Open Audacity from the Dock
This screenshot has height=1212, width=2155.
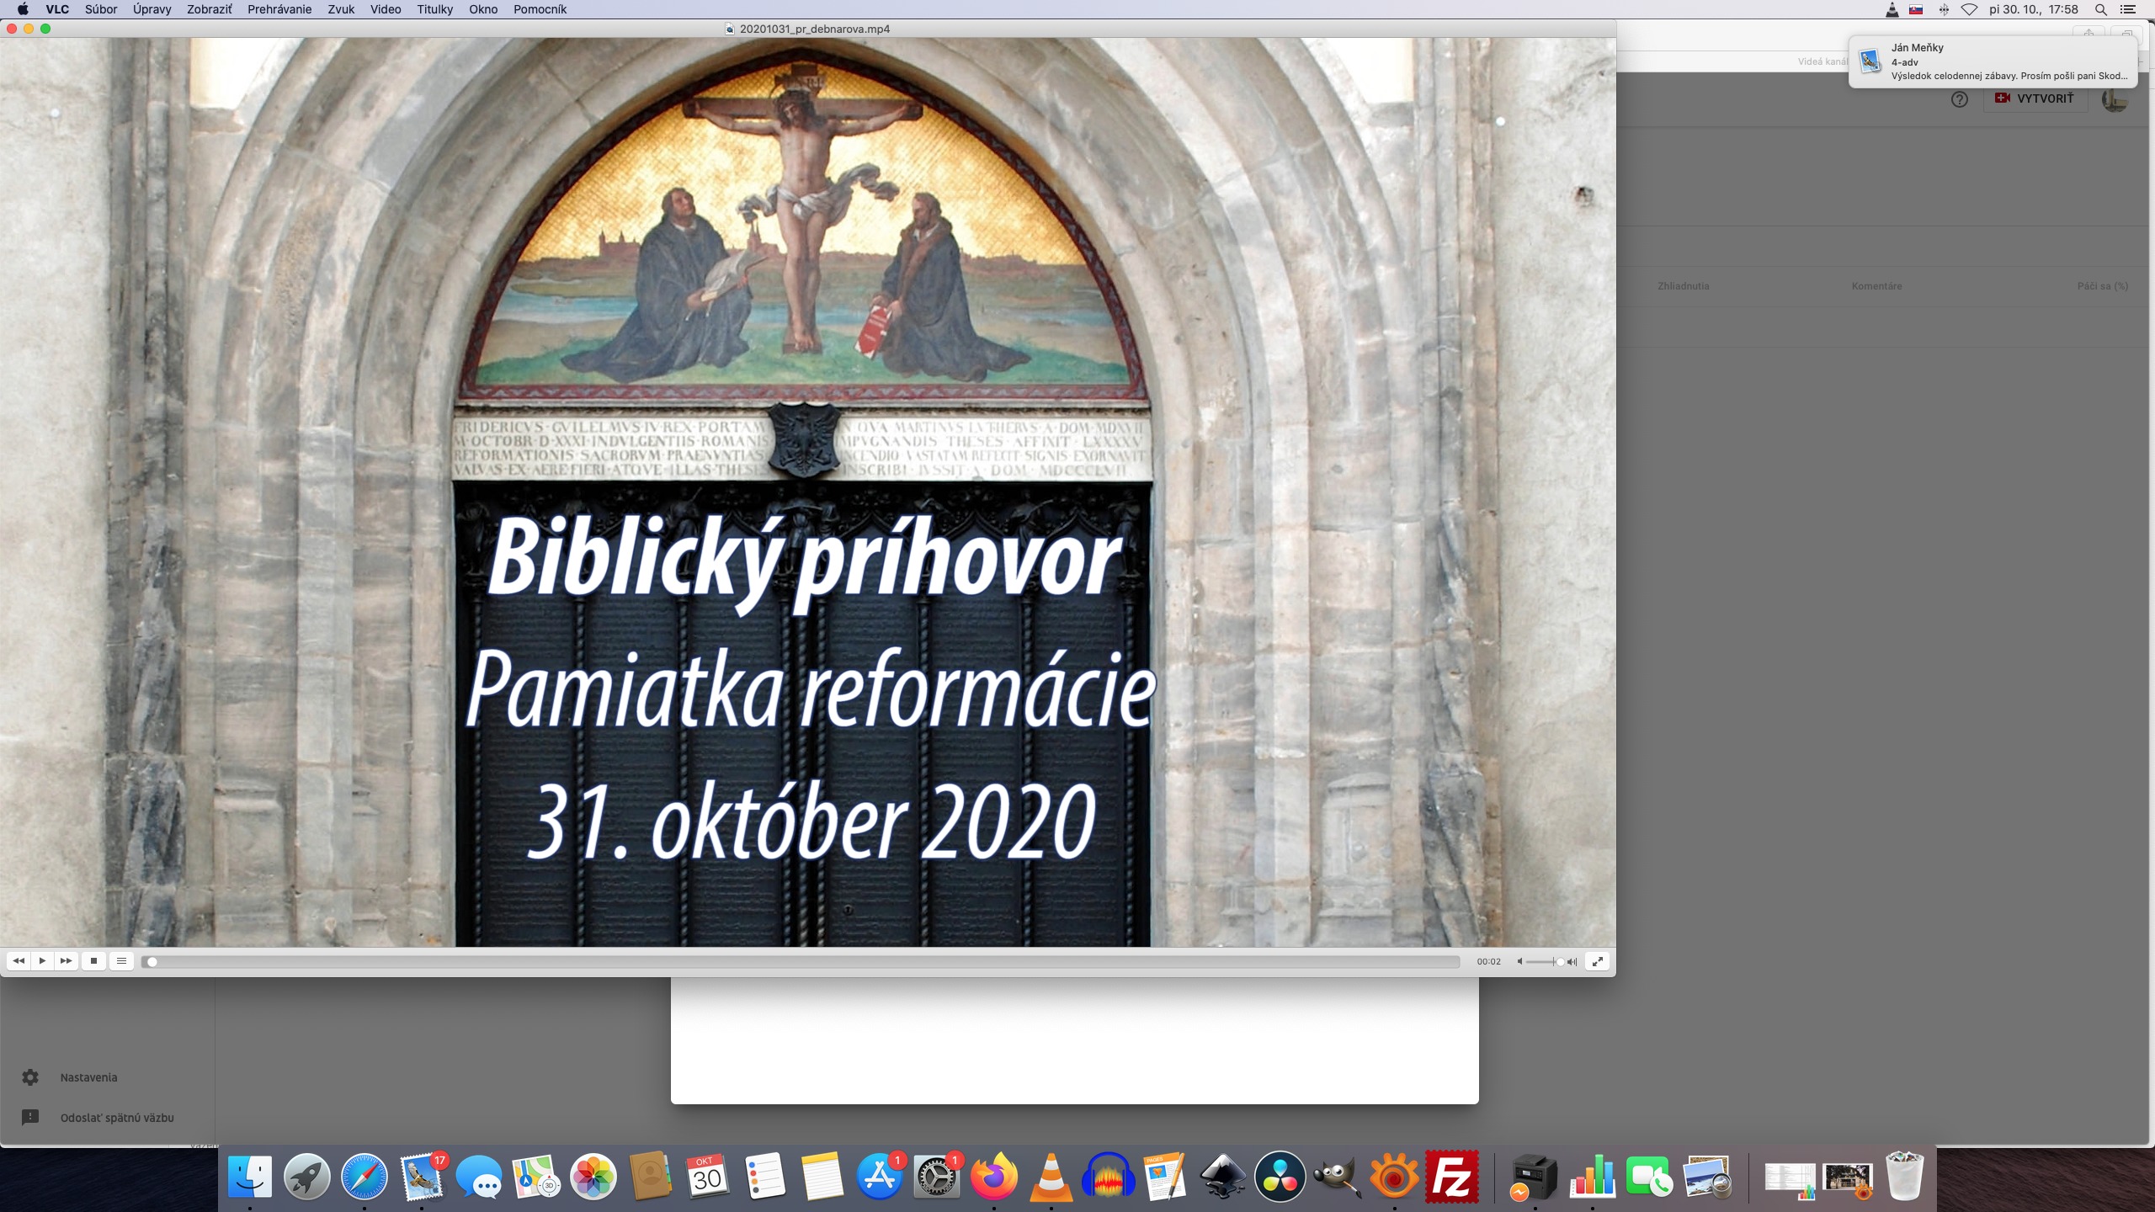(x=1109, y=1176)
